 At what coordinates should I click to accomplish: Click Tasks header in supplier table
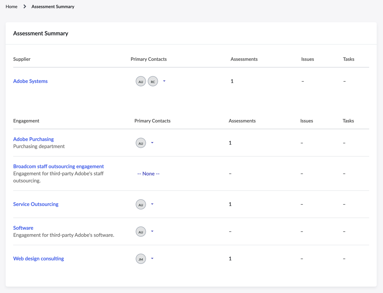(x=348, y=59)
